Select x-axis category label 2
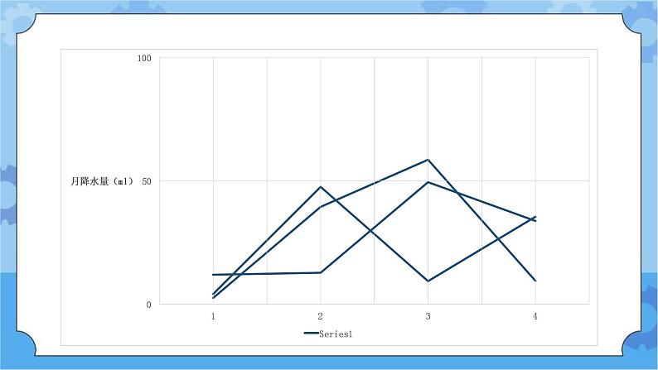 coord(320,316)
